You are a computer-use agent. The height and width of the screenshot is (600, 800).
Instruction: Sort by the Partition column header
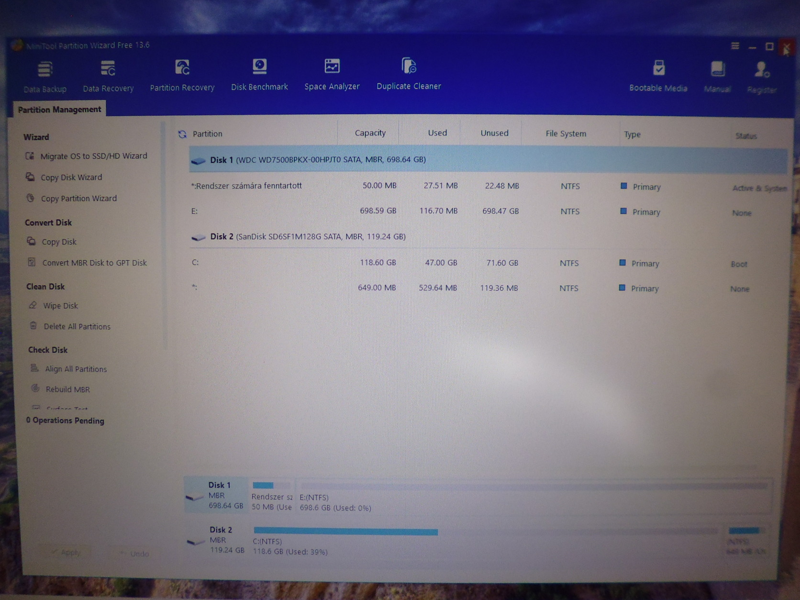pos(208,134)
